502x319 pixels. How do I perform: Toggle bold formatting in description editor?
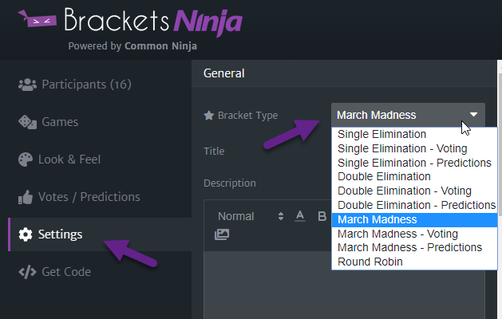pyautogui.click(x=322, y=216)
